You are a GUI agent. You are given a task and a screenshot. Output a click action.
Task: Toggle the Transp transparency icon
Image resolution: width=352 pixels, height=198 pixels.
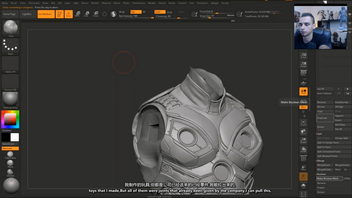[303, 168]
